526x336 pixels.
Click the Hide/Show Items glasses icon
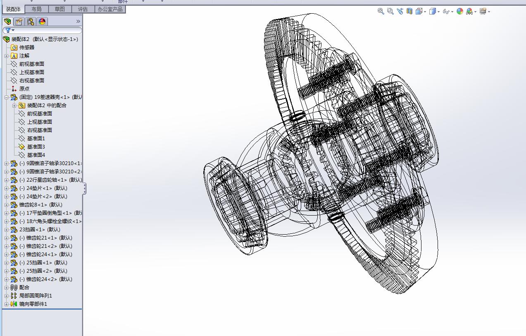point(446,12)
